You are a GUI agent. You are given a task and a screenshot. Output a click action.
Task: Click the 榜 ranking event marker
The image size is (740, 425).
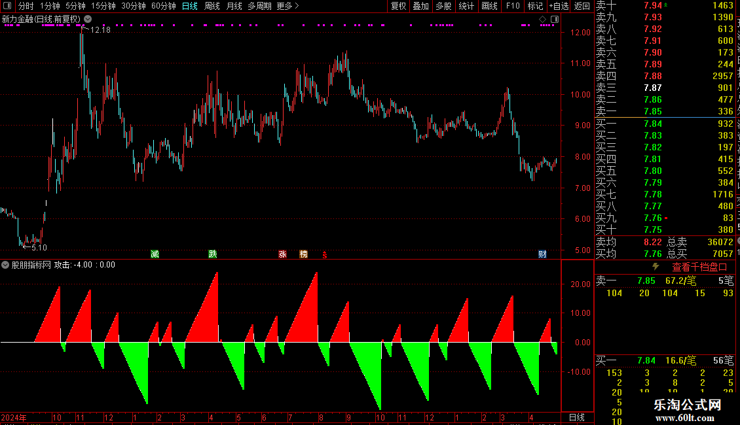(303, 254)
